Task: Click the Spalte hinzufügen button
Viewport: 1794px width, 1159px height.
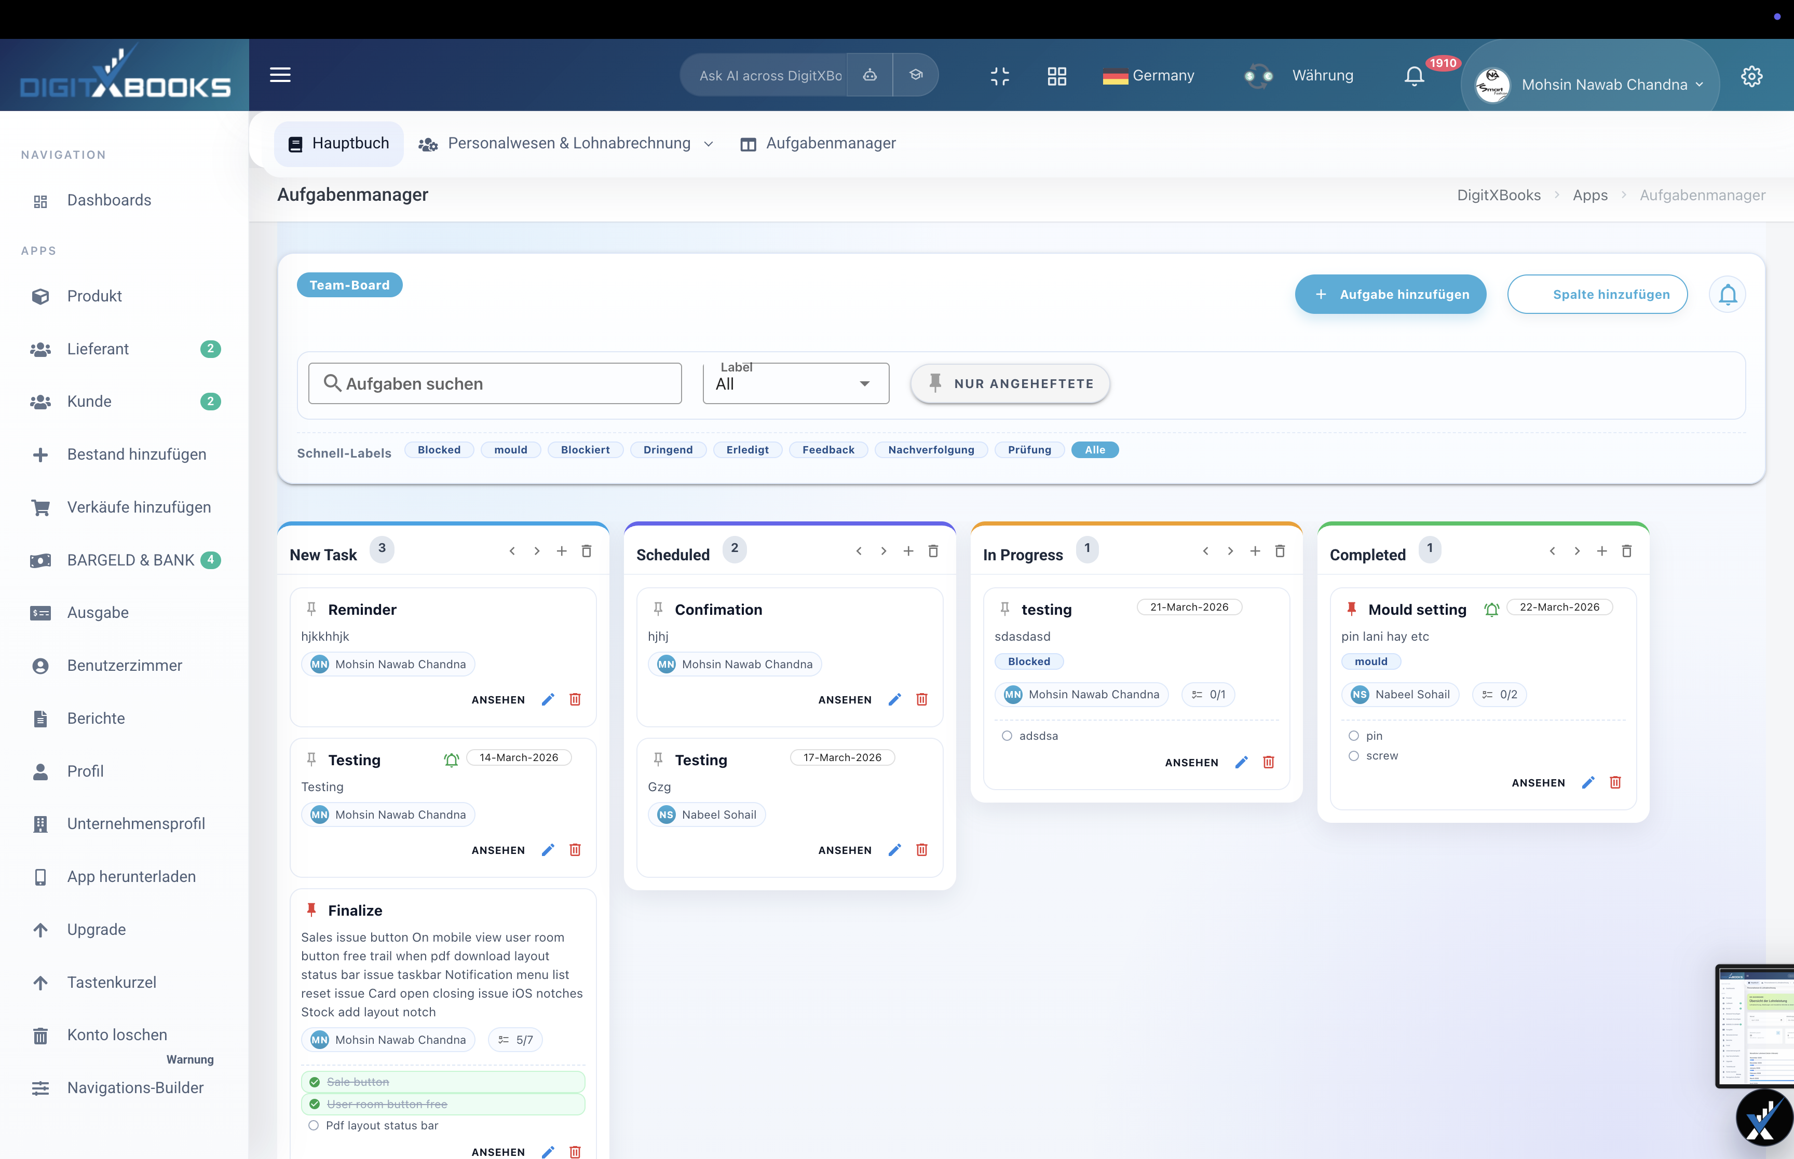Action: click(x=1597, y=294)
